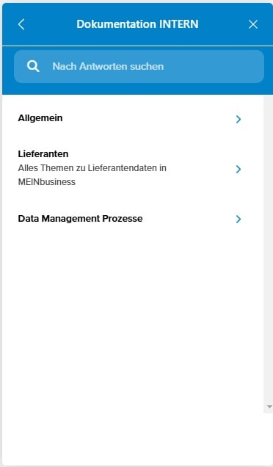The width and height of the screenshot is (273, 467).
Task: Click the Dokumentation INTERN header title
Action: click(x=137, y=24)
